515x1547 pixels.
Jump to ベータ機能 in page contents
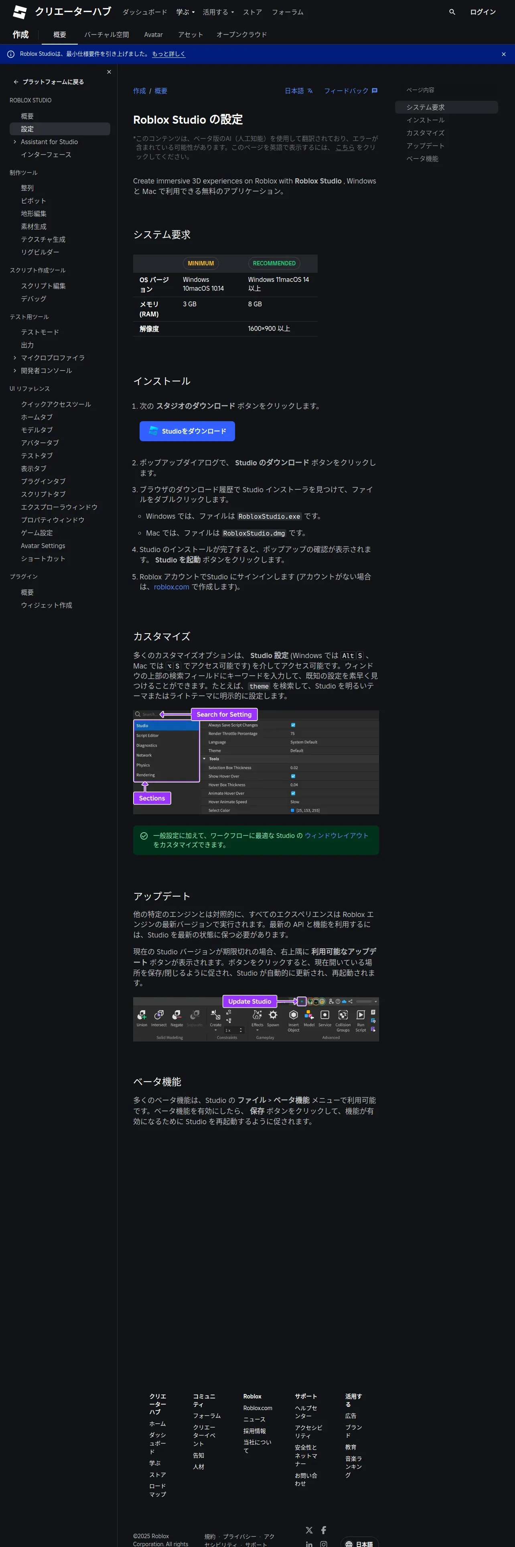click(x=422, y=159)
